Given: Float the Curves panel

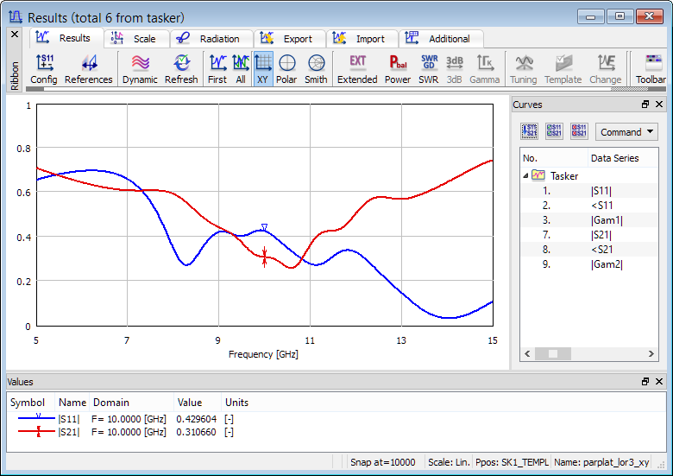Looking at the screenshot, I should (x=645, y=105).
